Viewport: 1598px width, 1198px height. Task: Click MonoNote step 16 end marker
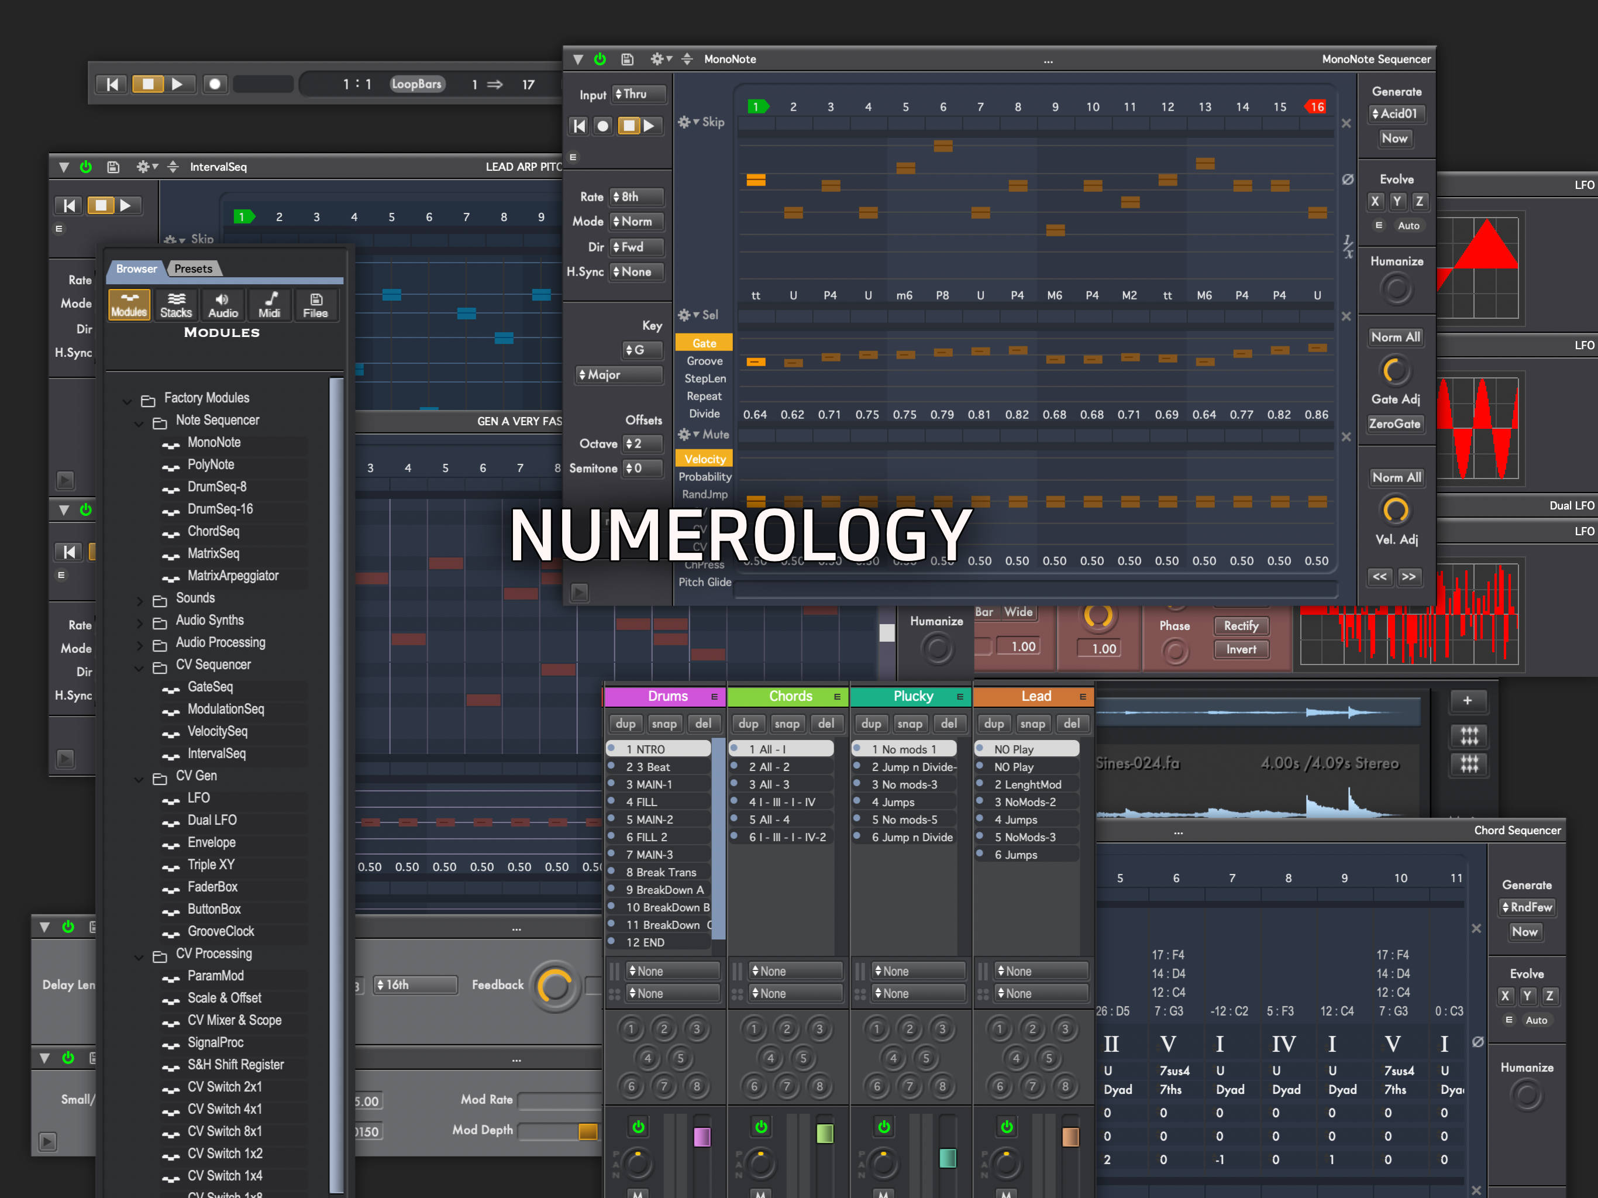point(1315,107)
